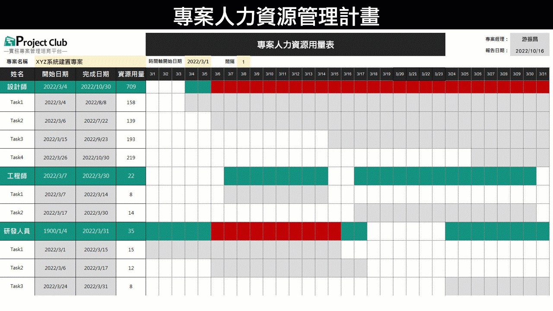Click the 3/31 timeline date header
This screenshot has width=553, height=311.
(x=543, y=74)
